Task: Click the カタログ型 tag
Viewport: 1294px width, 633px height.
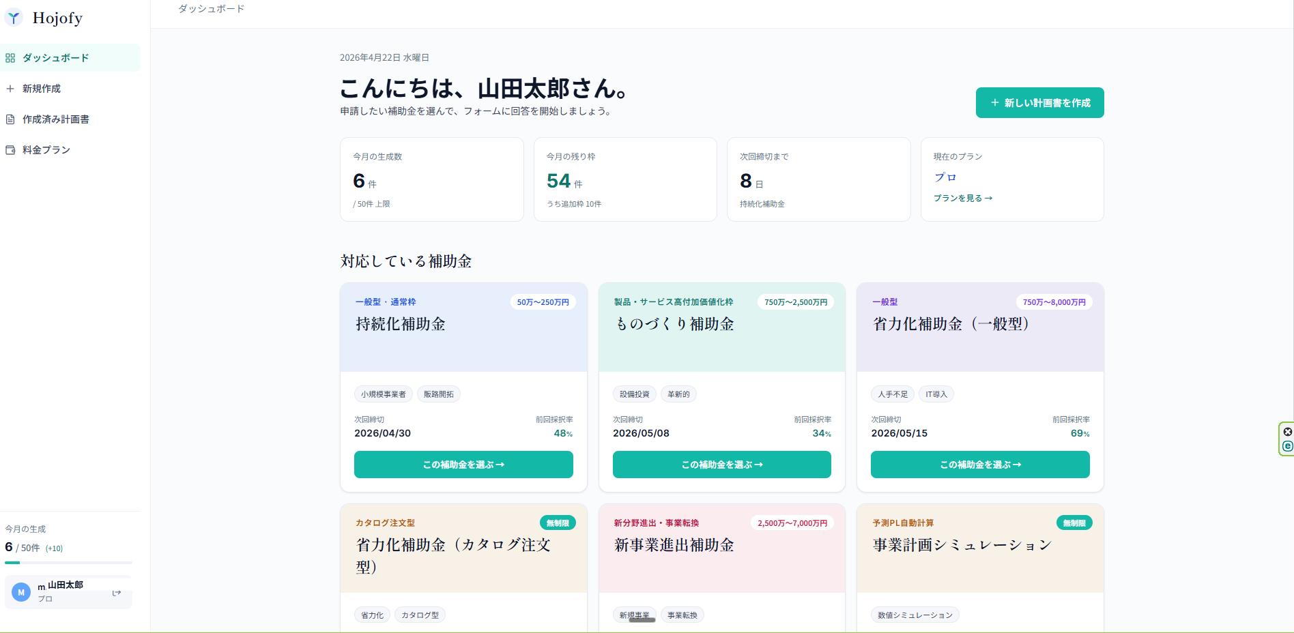Action: coord(420,615)
